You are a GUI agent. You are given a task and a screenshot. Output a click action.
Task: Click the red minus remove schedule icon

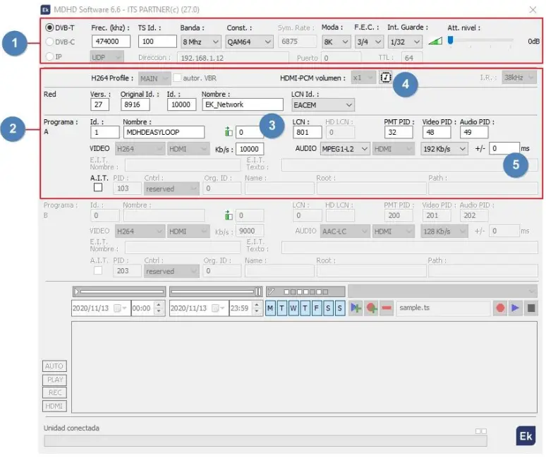point(386,308)
